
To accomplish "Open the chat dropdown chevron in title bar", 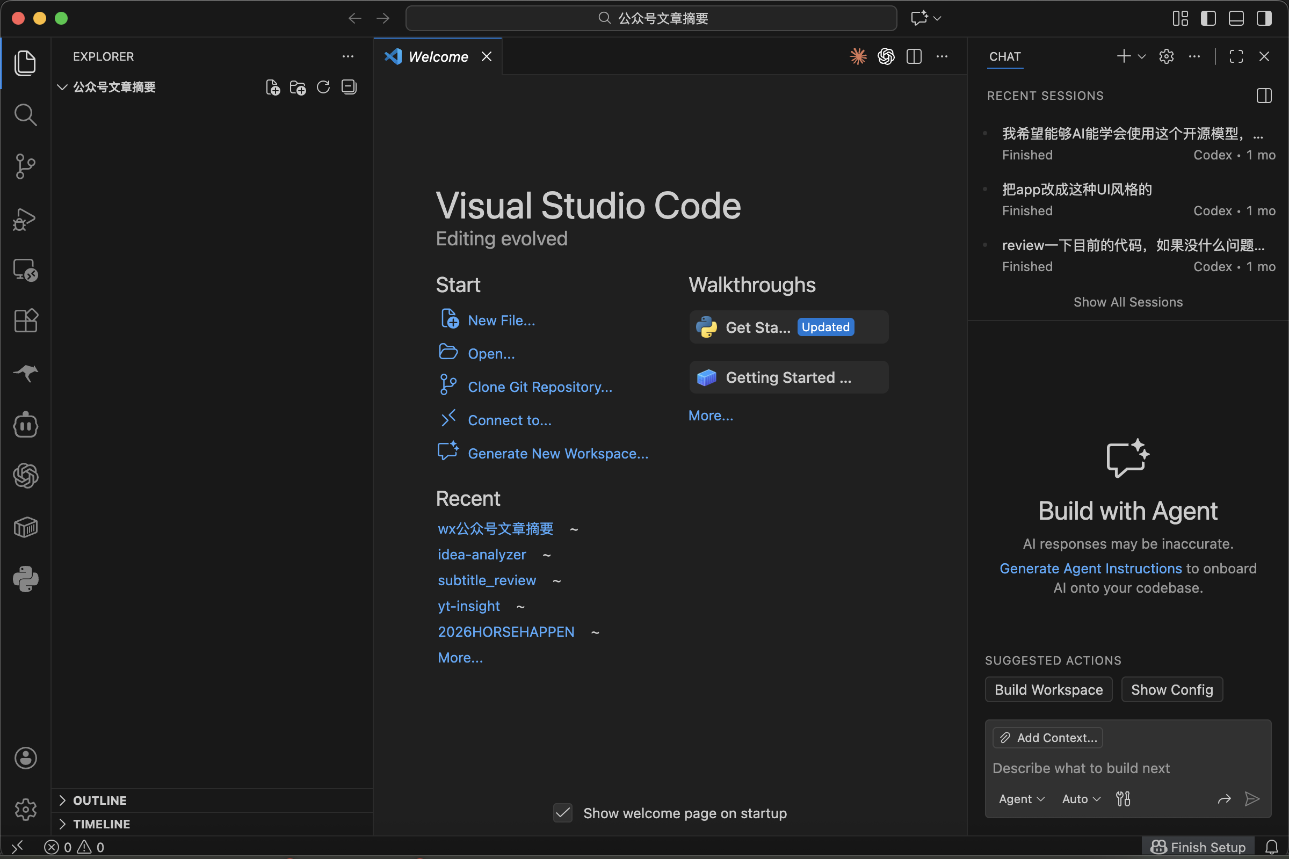I will point(937,19).
